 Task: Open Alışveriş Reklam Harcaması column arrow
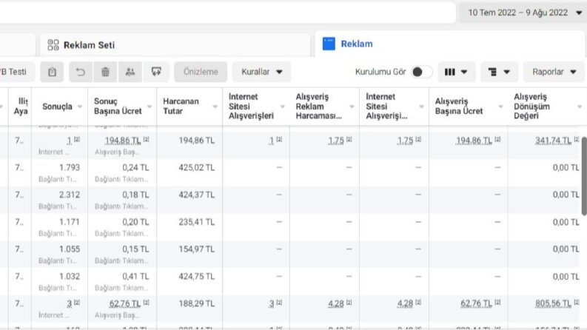coord(352,107)
